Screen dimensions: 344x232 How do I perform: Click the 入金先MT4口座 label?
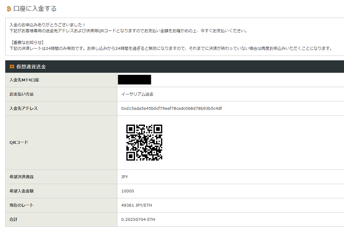pyautogui.click(x=24, y=80)
